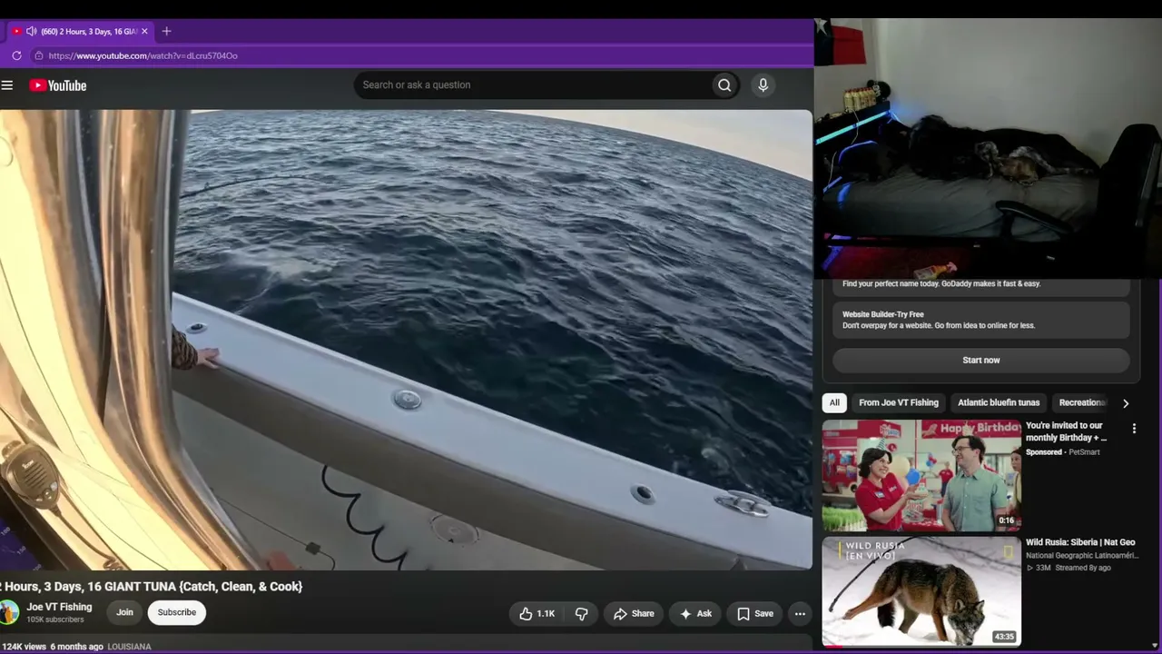Click the LOUISIANA location tag
Viewport: 1162px width, 654px height.
pyautogui.click(x=129, y=647)
